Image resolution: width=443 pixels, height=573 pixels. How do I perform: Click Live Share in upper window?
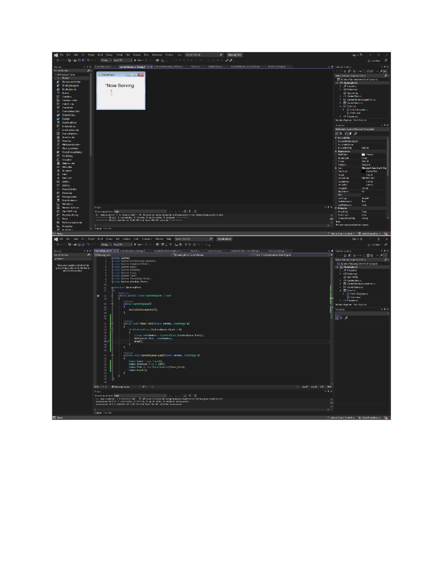pos(374,61)
